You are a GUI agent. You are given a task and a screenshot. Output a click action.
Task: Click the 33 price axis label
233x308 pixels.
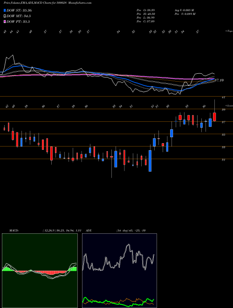click(x=223, y=147)
